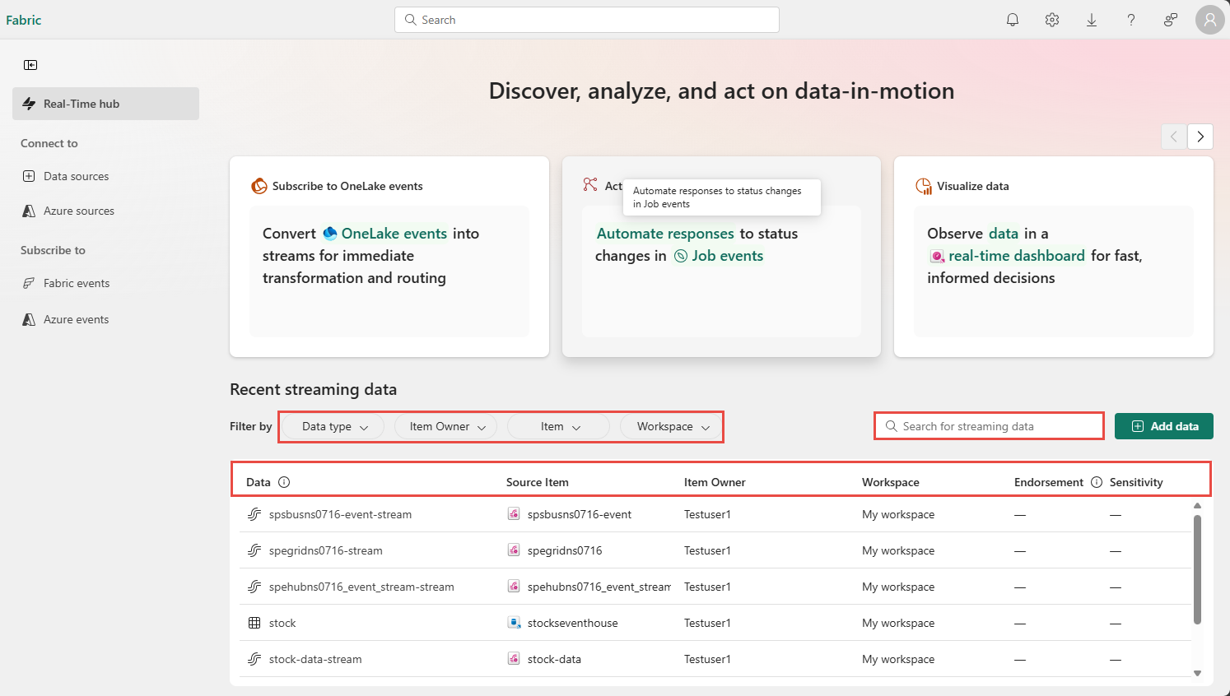Click the Item Owner column header
1230x696 pixels.
[715, 482]
